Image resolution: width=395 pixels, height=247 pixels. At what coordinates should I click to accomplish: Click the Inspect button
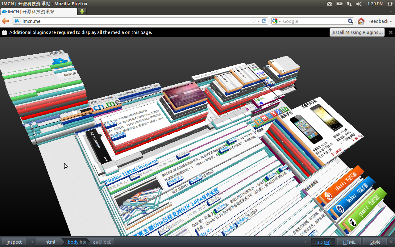coord(14,242)
